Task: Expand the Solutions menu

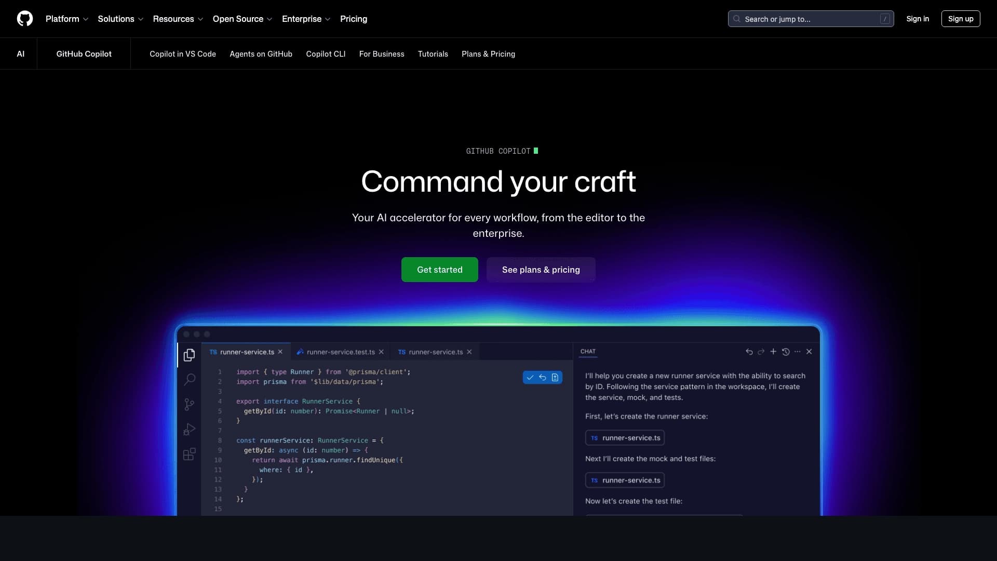Action: [120, 19]
